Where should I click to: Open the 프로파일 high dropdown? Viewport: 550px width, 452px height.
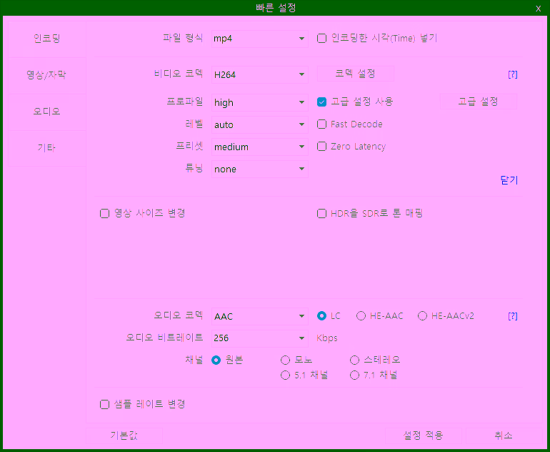(259, 102)
